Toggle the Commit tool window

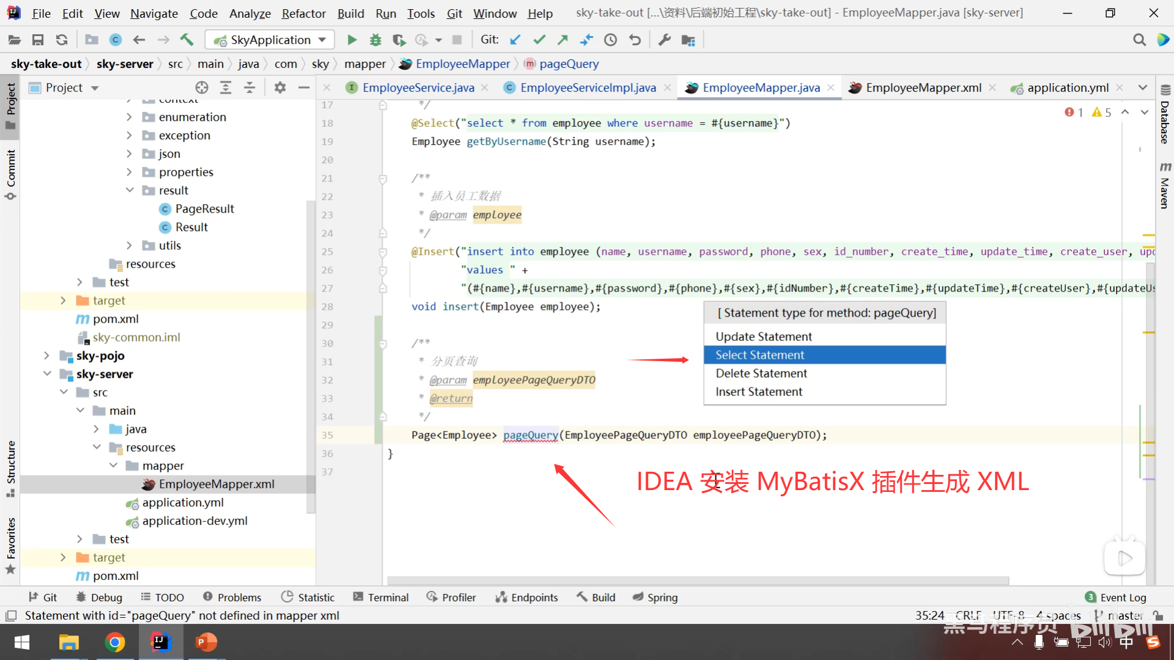(10, 174)
